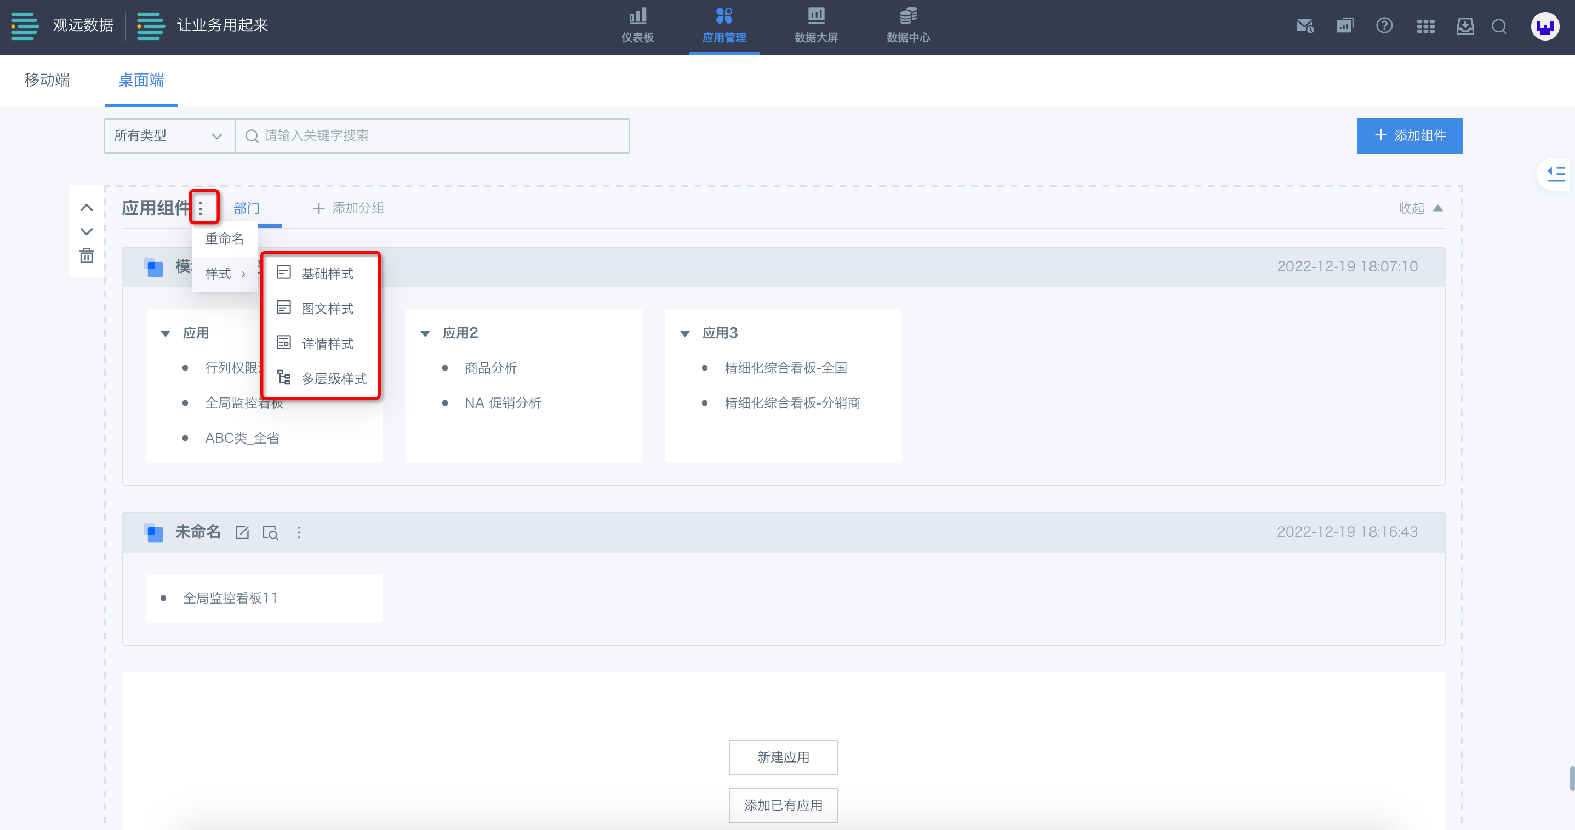Collapse the 应用2 tree node
Image resolution: width=1575 pixels, height=830 pixels.
tap(425, 333)
